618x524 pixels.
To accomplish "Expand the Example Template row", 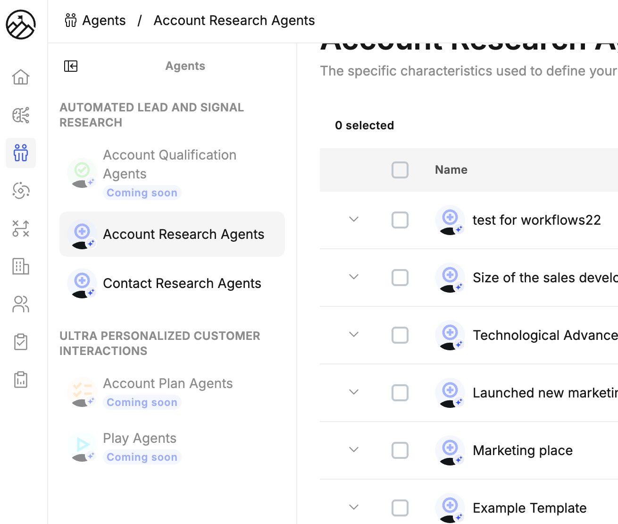I will (354, 507).
